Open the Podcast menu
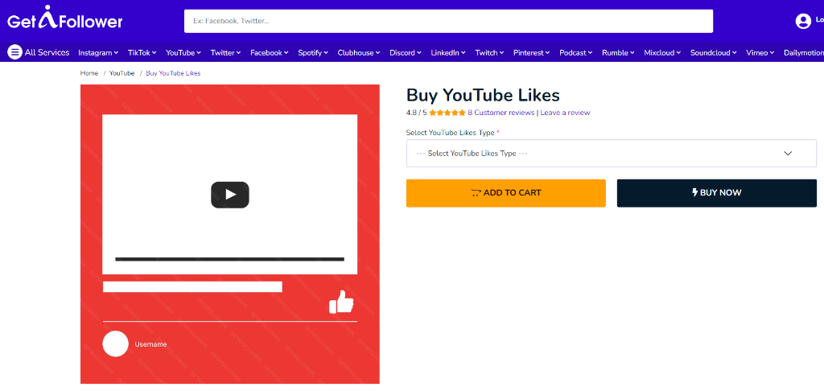824x391 pixels. [x=576, y=52]
